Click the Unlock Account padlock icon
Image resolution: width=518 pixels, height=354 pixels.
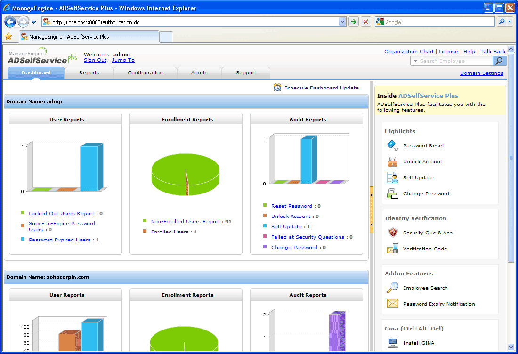pyautogui.click(x=392, y=161)
